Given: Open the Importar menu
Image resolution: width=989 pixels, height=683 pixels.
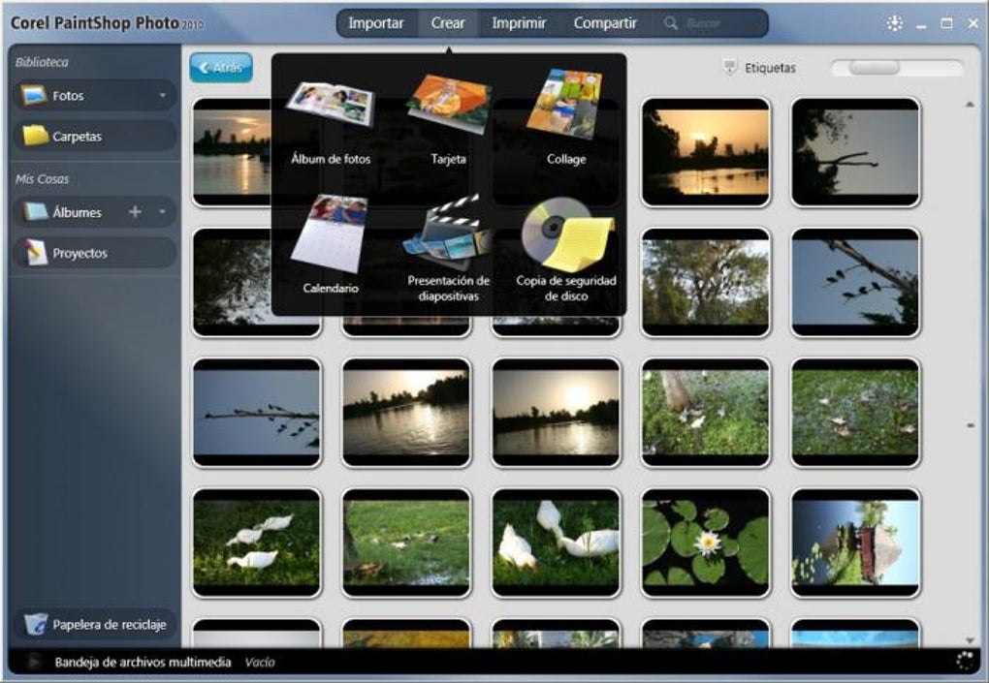Looking at the screenshot, I should click(x=376, y=22).
